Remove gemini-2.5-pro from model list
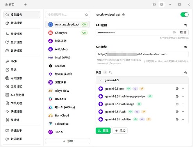Image resolution: width=193 pixels, height=147 pixels. pyautogui.click(x=183, y=89)
